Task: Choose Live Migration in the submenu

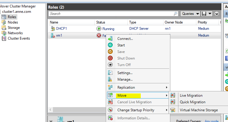Action: click(x=199, y=96)
